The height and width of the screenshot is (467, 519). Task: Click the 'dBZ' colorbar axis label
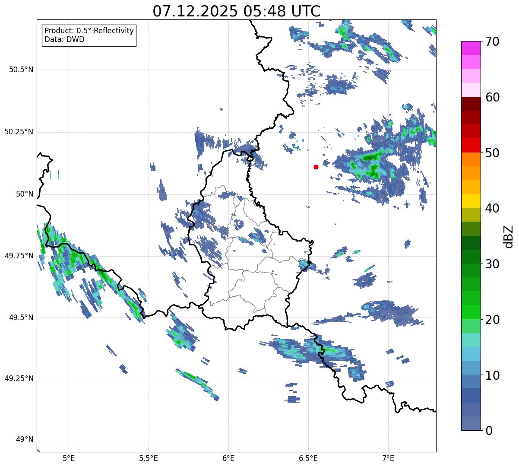click(x=509, y=236)
